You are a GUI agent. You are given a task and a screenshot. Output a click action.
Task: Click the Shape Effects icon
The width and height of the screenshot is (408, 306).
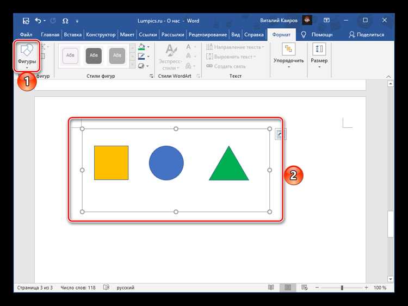tap(141, 66)
